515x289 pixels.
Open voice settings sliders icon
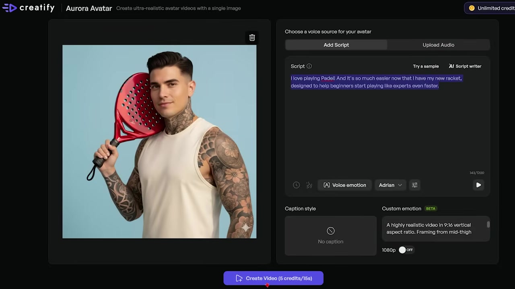[414, 185]
